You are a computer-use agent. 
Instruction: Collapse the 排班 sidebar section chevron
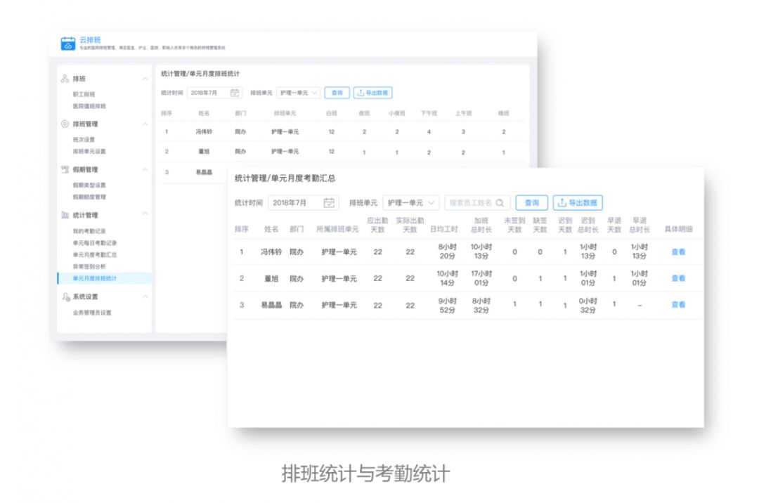pyautogui.click(x=145, y=79)
